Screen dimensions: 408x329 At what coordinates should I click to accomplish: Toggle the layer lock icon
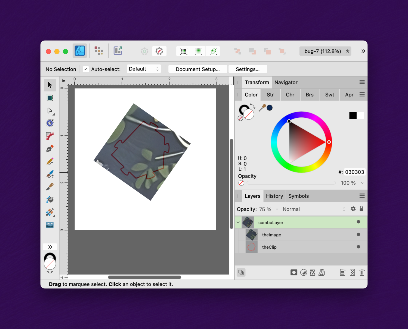[x=361, y=209]
